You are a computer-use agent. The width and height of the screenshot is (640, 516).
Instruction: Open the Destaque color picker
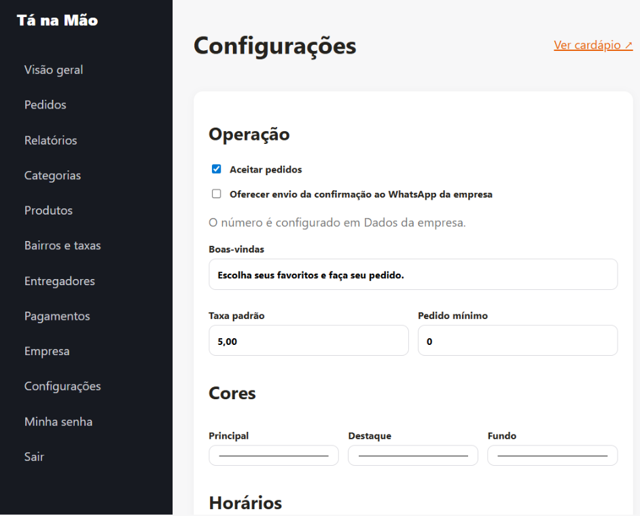click(412, 456)
